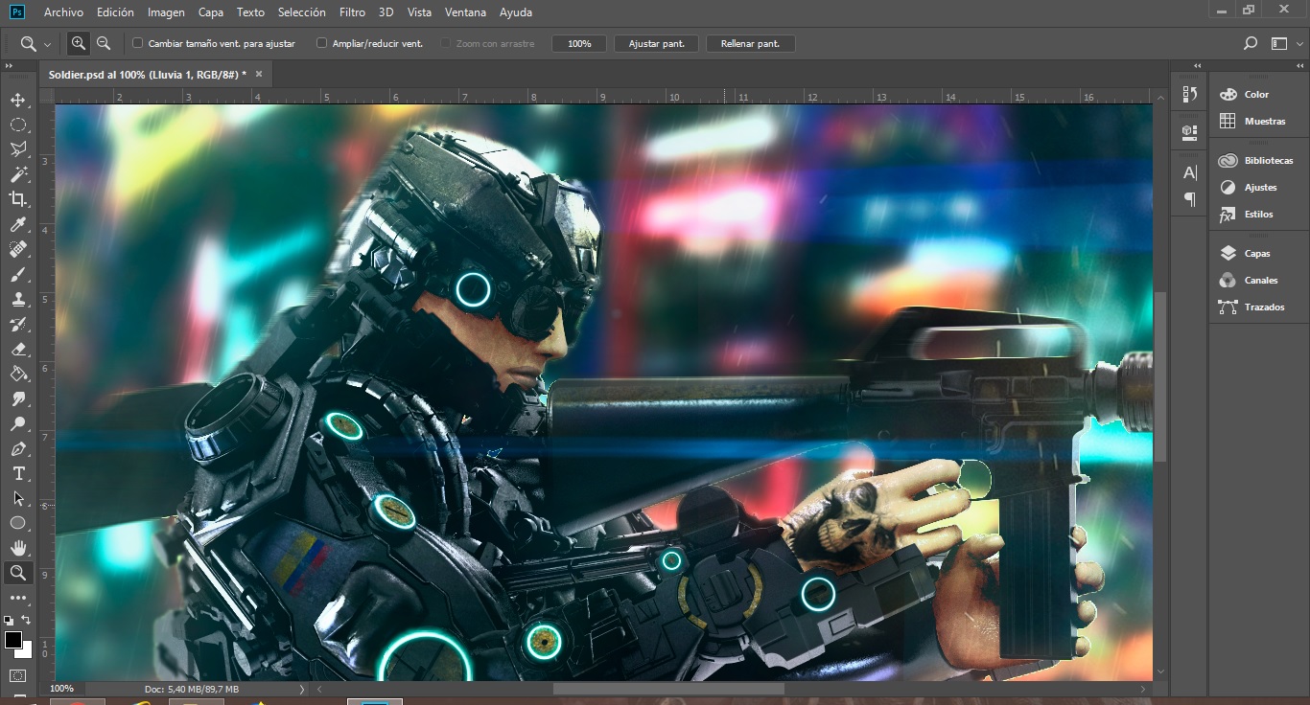Enable Cambiar tamaño vent. para ajustar checkbox
Image resolution: width=1310 pixels, height=705 pixels.
(x=137, y=43)
